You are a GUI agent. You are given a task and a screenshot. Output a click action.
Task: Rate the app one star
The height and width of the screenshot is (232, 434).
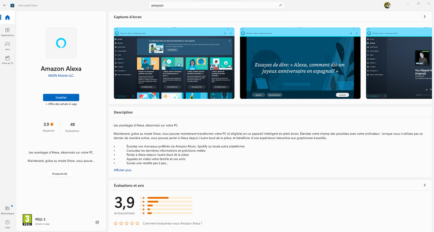point(116,223)
